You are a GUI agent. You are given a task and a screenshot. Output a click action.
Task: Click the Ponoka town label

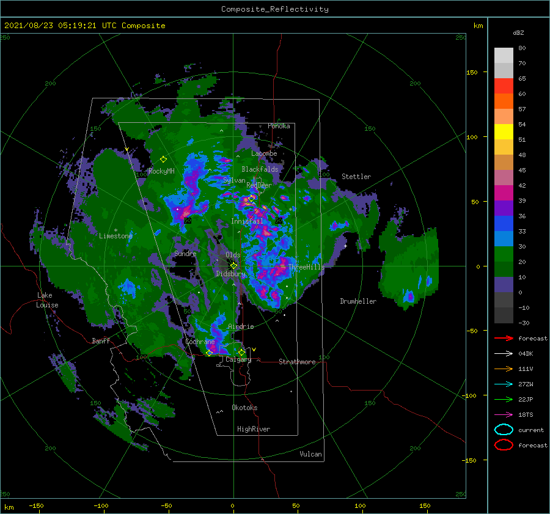click(279, 126)
